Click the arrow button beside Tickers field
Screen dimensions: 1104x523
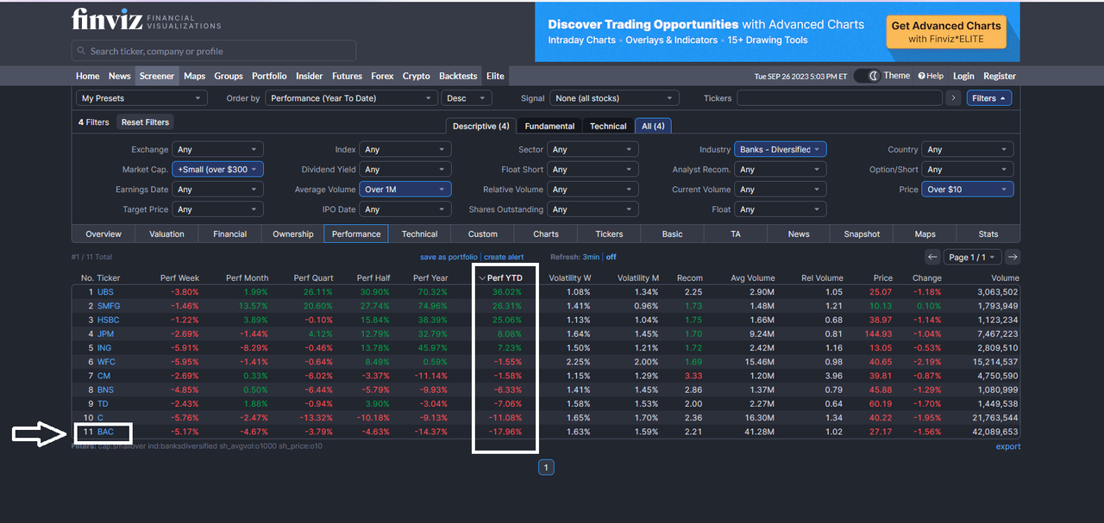(x=953, y=98)
